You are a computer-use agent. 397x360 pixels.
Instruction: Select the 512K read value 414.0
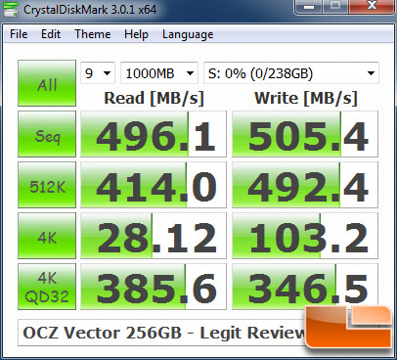[x=154, y=185]
